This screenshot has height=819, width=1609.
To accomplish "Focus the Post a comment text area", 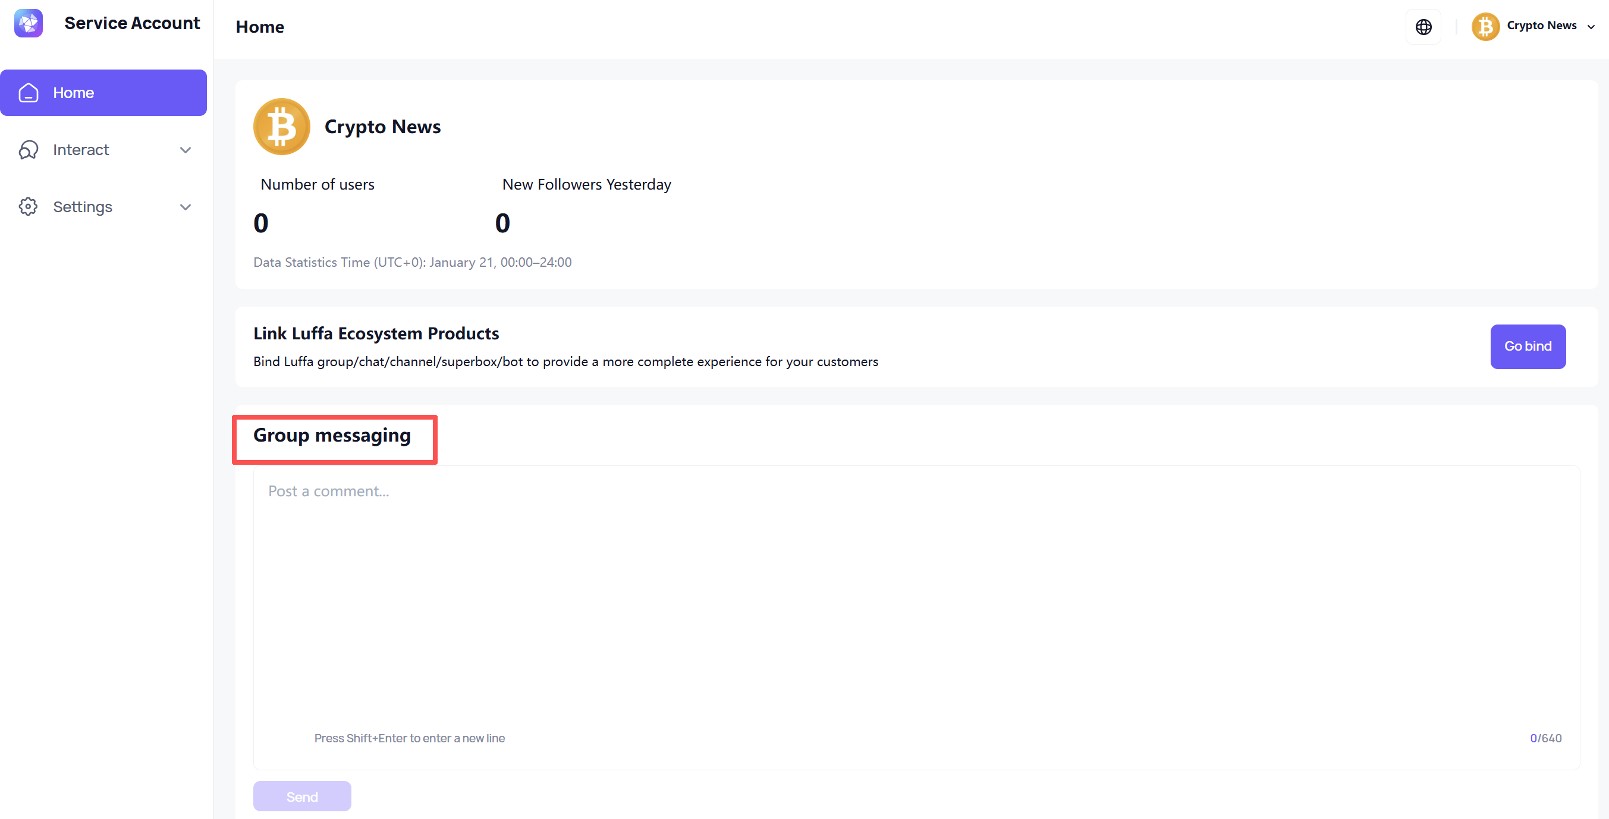I will tap(916, 599).
